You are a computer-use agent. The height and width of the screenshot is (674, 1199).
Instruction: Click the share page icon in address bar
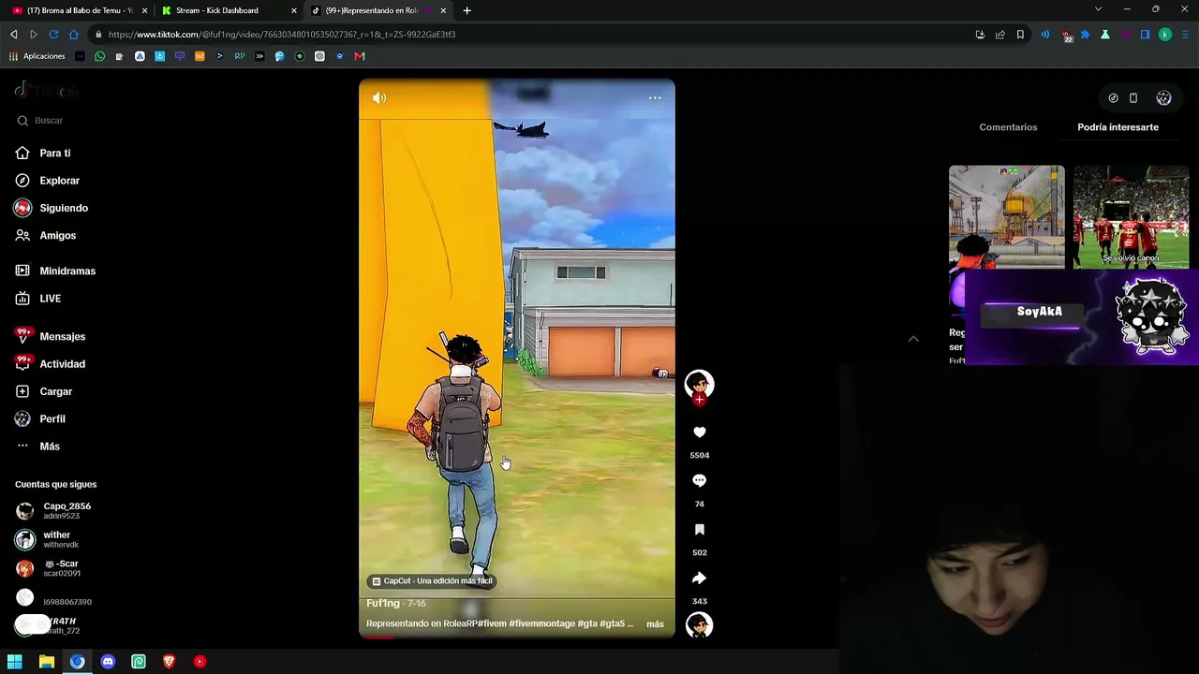coord(1000,35)
